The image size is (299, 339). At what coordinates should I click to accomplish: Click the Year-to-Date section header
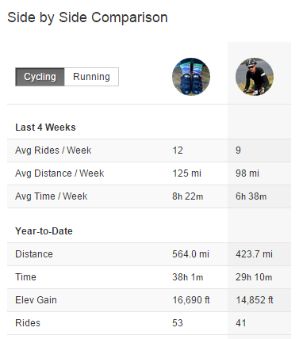click(x=44, y=231)
